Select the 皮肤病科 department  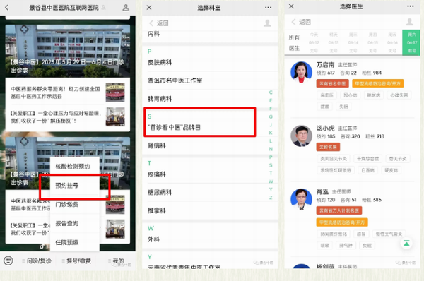[210, 62]
